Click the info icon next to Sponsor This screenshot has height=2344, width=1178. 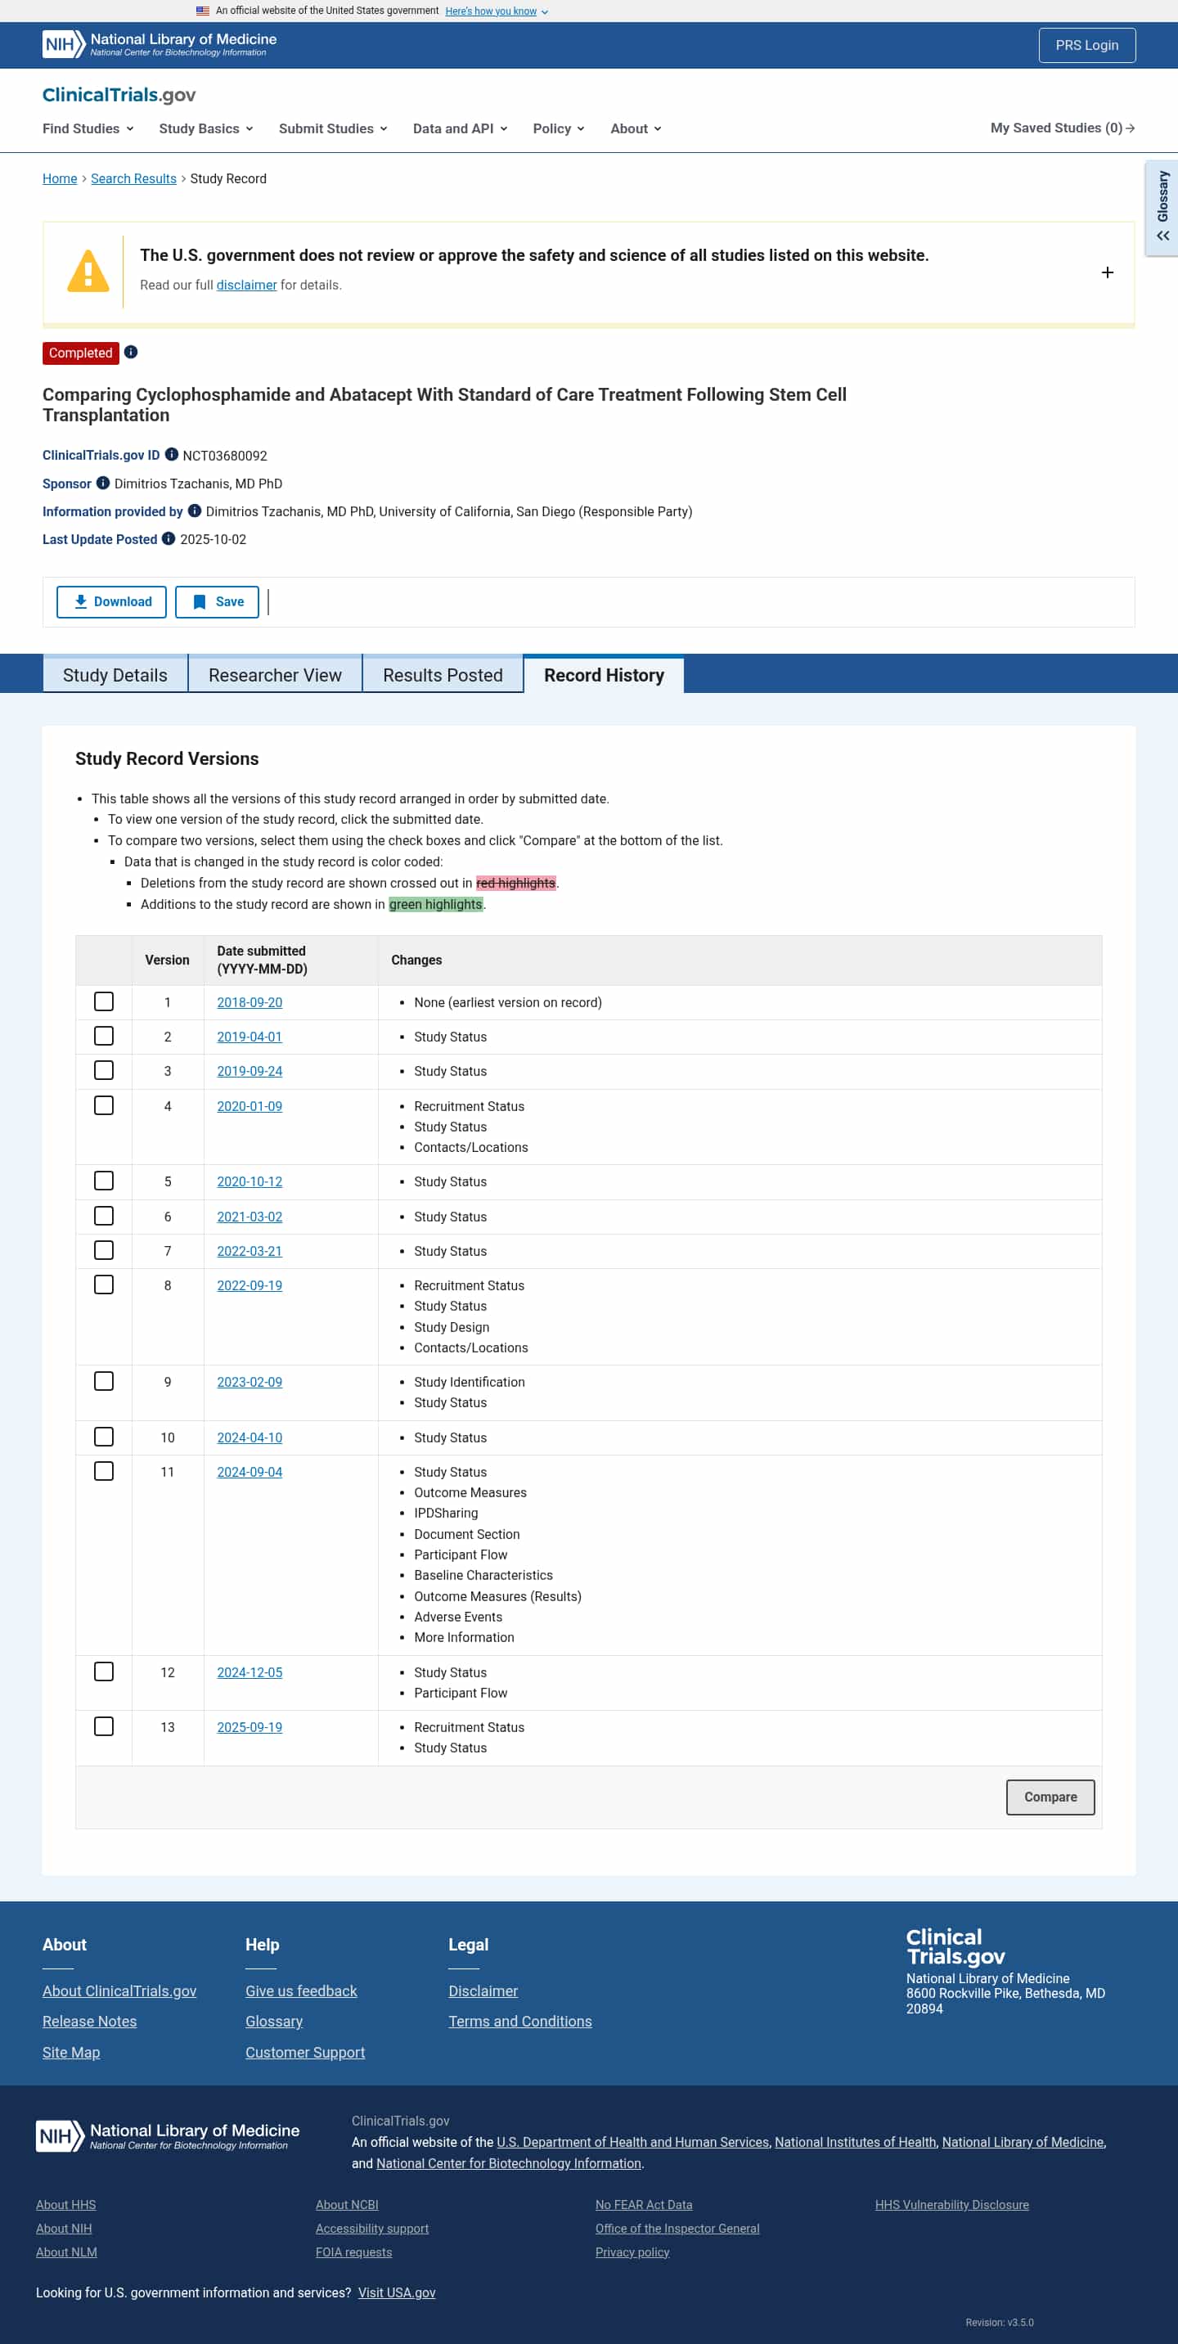[x=103, y=482]
